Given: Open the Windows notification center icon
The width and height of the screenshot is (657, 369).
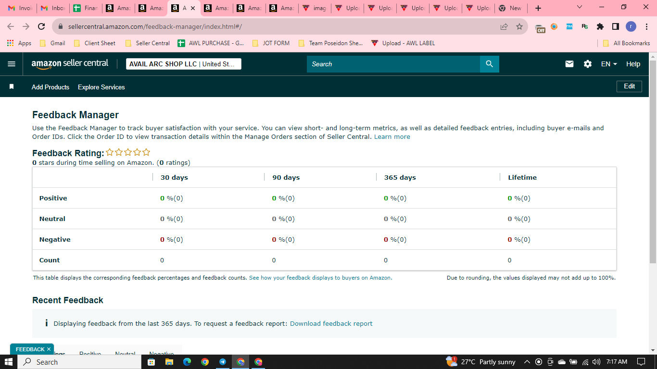Looking at the screenshot, I should [641, 362].
